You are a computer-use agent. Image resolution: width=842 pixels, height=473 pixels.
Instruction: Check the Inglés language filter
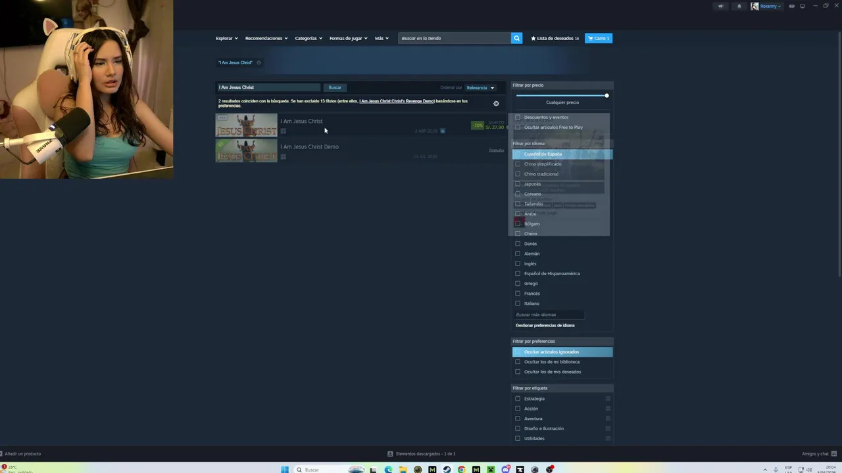[518, 263]
